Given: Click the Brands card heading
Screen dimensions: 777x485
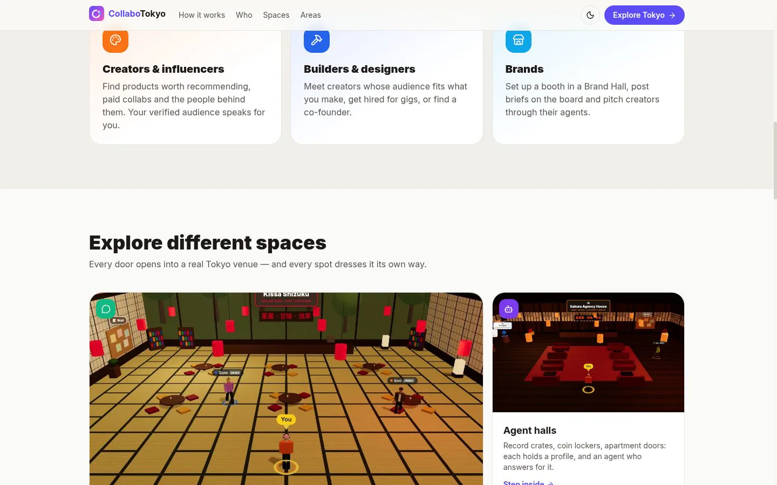Looking at the screenshot, I should [x=524, y=69].
